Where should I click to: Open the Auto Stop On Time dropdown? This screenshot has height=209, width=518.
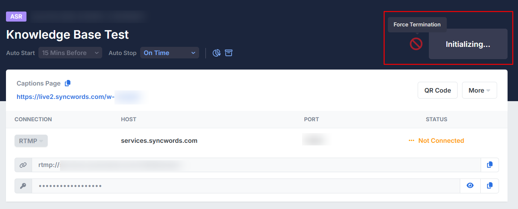point(170,53)
